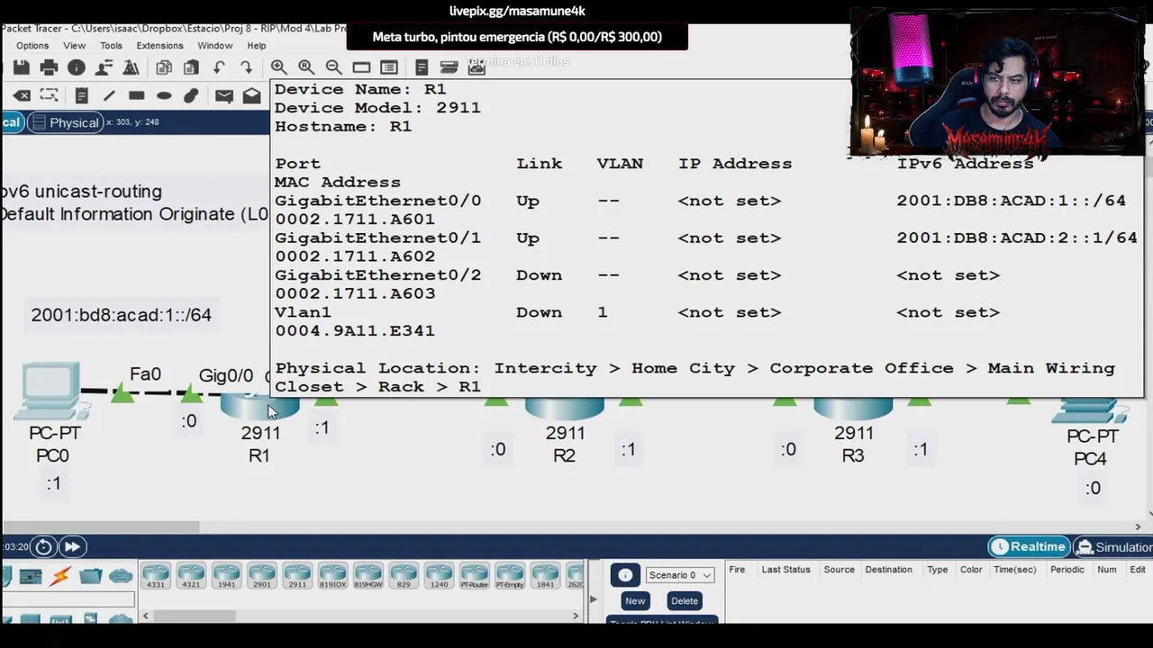Click the Redo arrow icon

tap(246, 67)
